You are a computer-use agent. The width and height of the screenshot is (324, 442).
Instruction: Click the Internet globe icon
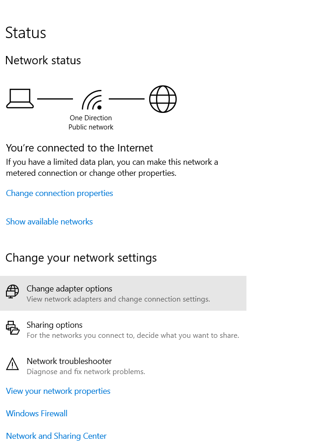163,99
